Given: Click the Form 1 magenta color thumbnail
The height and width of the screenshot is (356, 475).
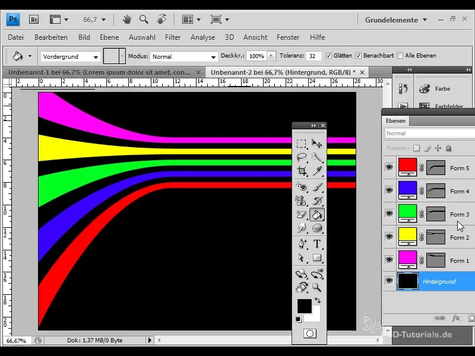Looking at the screenshot, I should pyautogui.click(x=407, y=259).
